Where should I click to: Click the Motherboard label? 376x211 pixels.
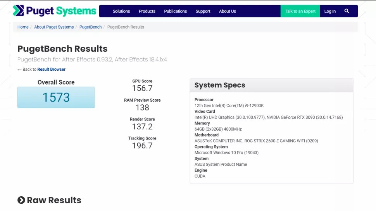207,135
